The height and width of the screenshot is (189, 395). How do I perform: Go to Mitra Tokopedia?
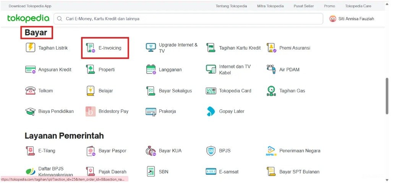pos(270,6)
